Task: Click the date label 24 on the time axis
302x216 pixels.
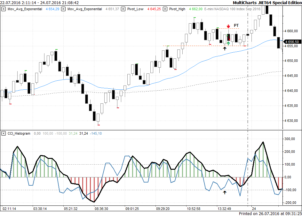Action: click(x=254, y=209)
